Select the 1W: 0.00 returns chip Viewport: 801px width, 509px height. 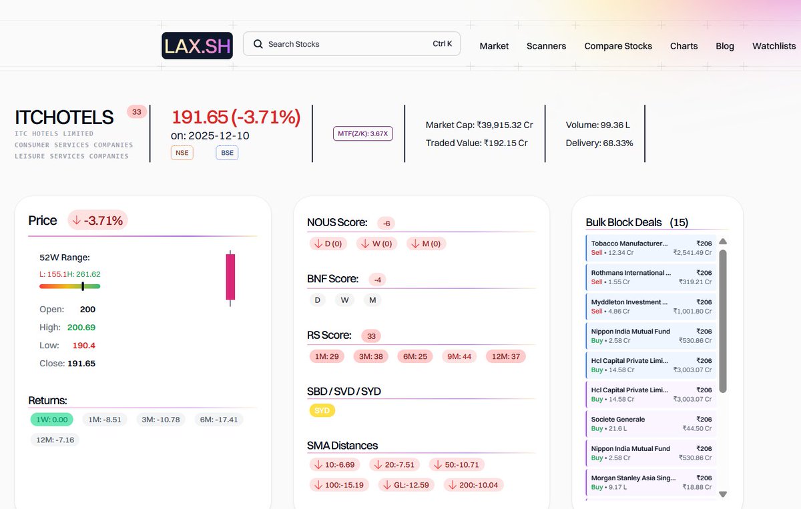pos(53,420)
